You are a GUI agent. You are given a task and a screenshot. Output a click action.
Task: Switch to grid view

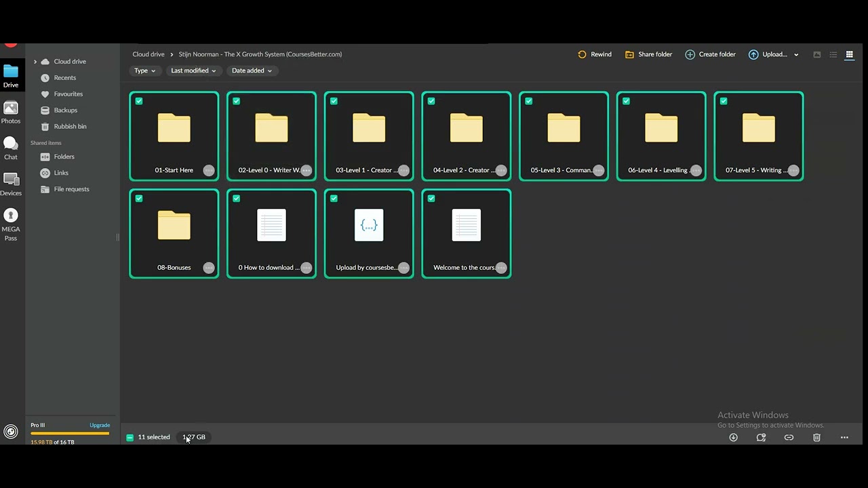tap(849, 54)
